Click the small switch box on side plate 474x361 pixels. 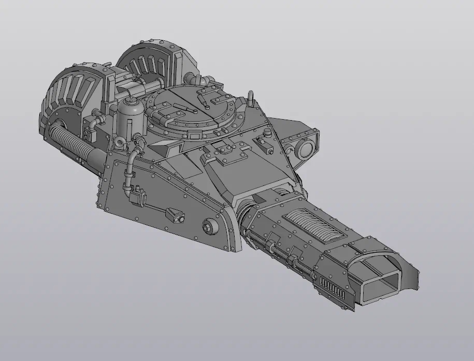175,215
